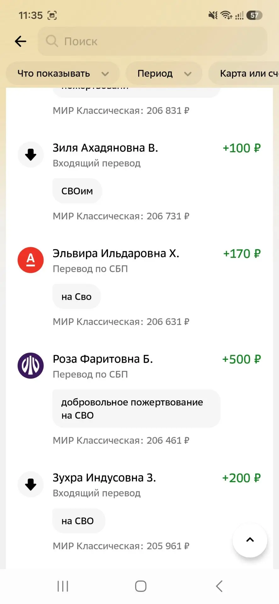Tap the purple bank logo by Роза Фаритовна

[x=31, y=366]
